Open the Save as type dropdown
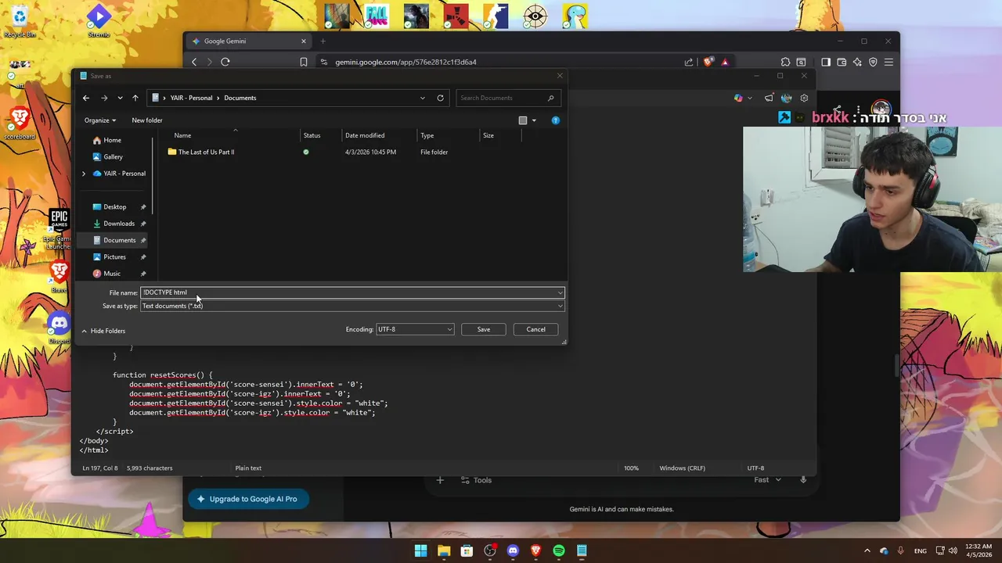 tap(352, 306)
